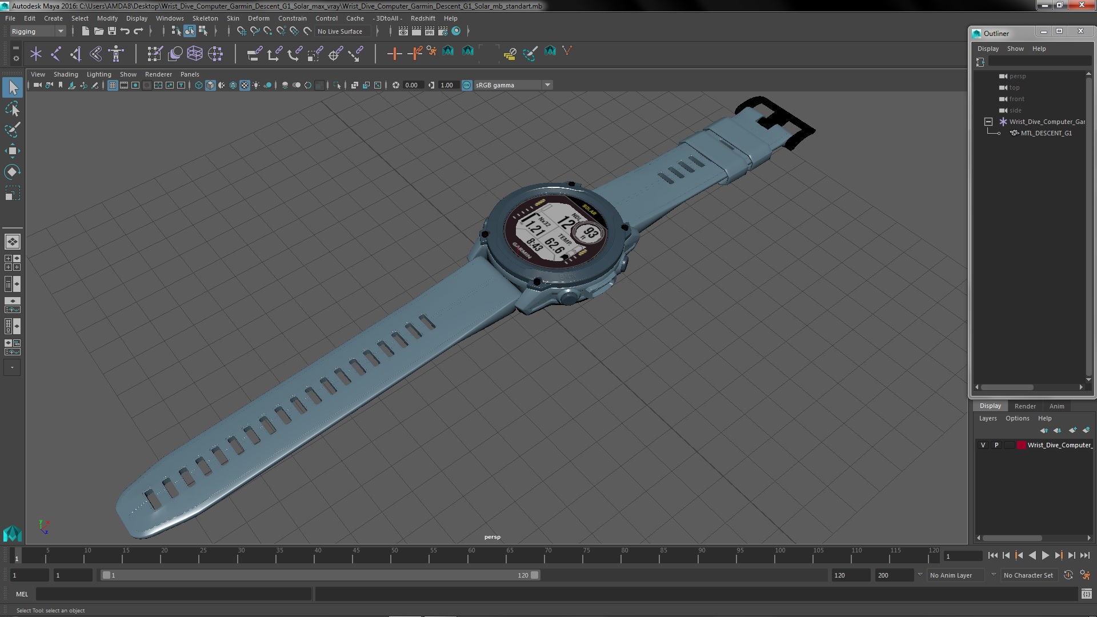
Task: Open the Redshift menu
Action: (x=423, y=18)
